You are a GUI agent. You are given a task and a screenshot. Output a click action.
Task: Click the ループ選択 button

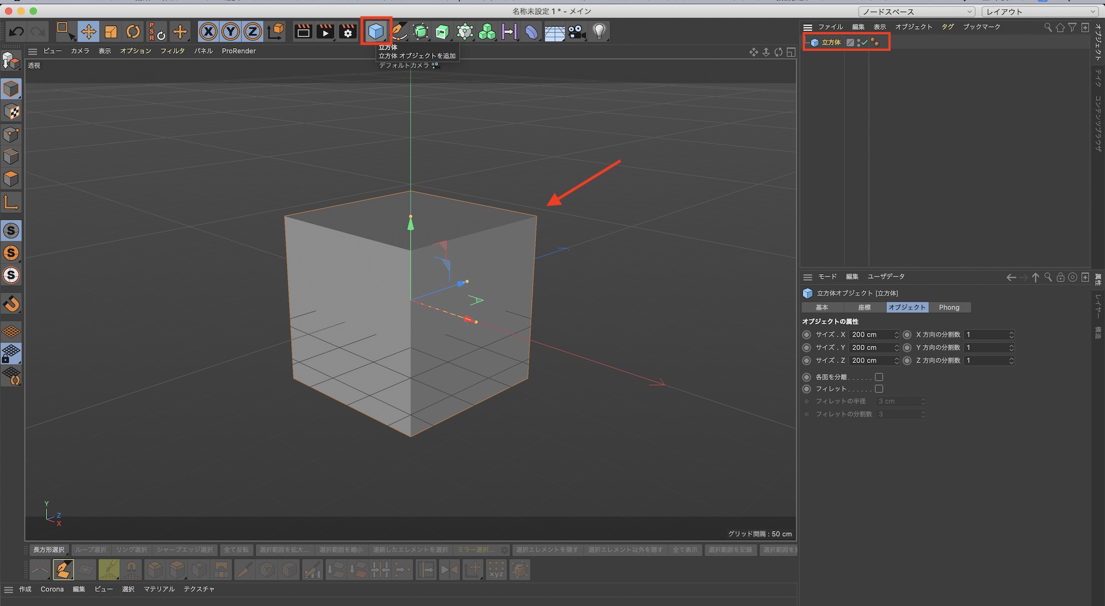coord(91,550)
